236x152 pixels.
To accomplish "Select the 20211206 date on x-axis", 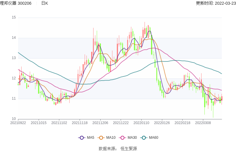I will point(100,123).
